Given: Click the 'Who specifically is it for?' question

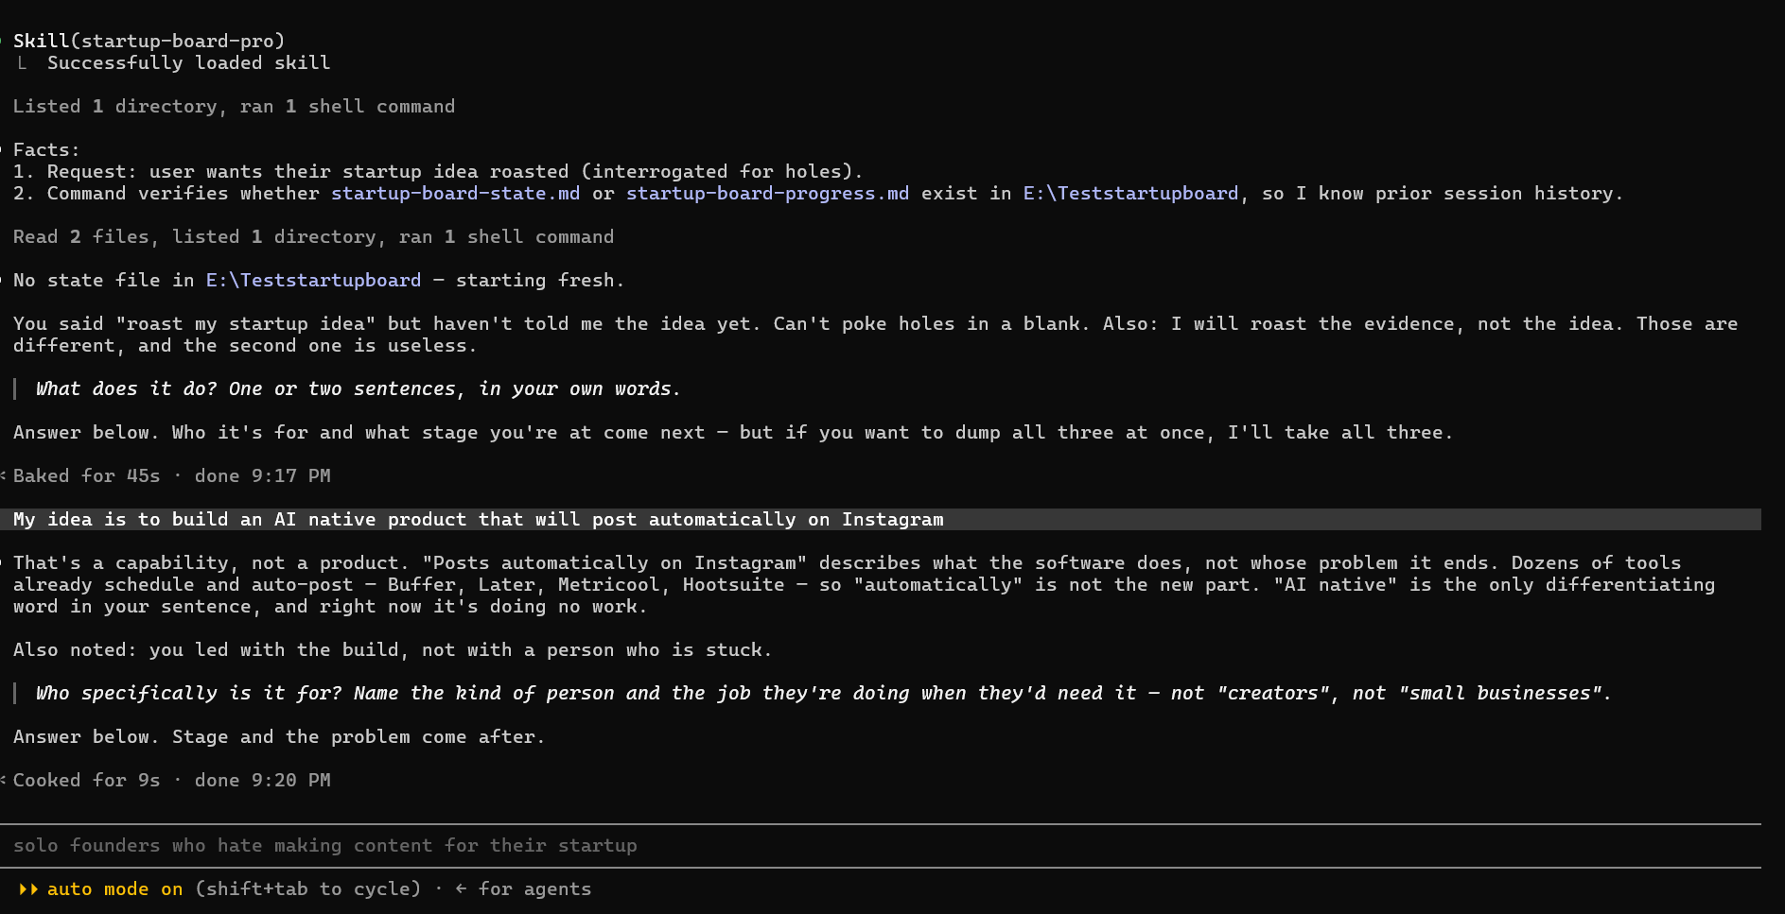Looking at the screenshot, I should (823, 693).
